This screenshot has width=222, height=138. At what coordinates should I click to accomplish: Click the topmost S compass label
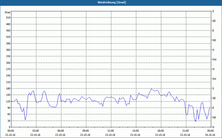[x=213, y=11]
